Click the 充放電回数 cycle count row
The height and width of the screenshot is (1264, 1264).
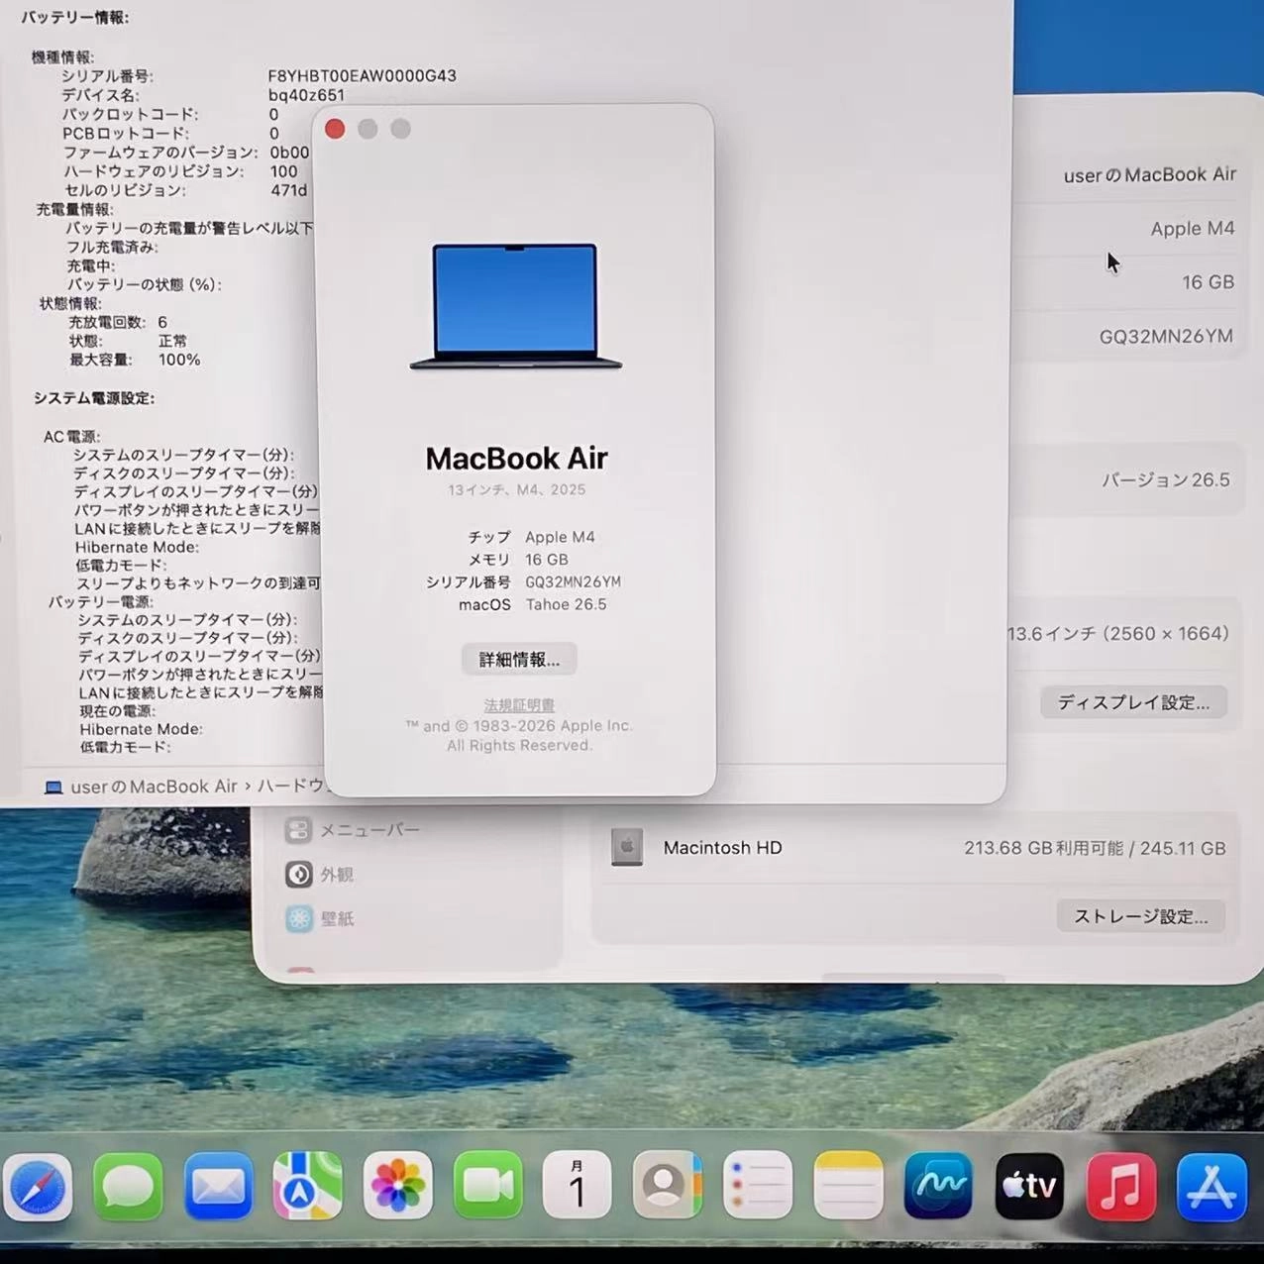pos(118,322)
